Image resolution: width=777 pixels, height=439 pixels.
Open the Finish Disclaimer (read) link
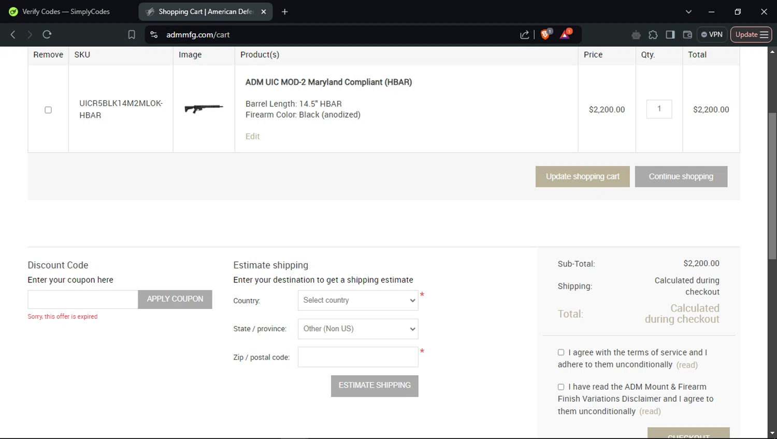650,412
